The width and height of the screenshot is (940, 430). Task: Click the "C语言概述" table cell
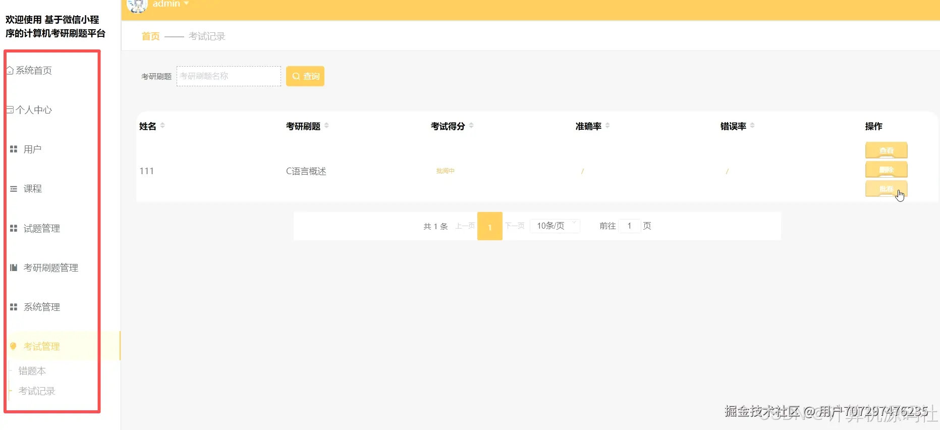pyautogui.click(x=306, y=171)
